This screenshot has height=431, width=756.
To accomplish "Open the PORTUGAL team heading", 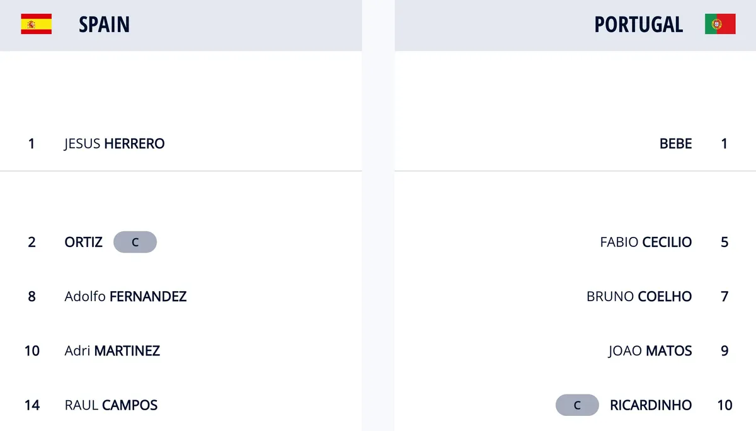I will point(639,25).
